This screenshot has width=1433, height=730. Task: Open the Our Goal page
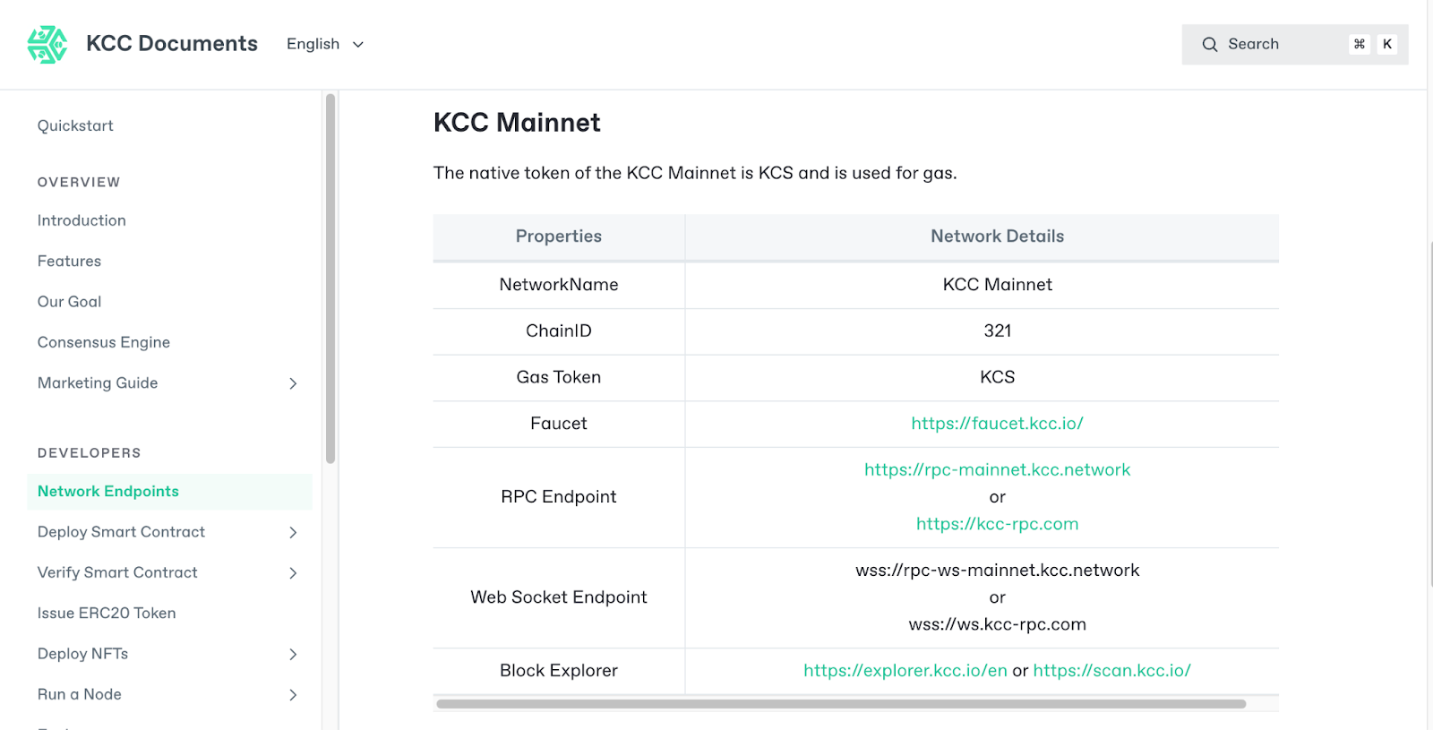69,302
